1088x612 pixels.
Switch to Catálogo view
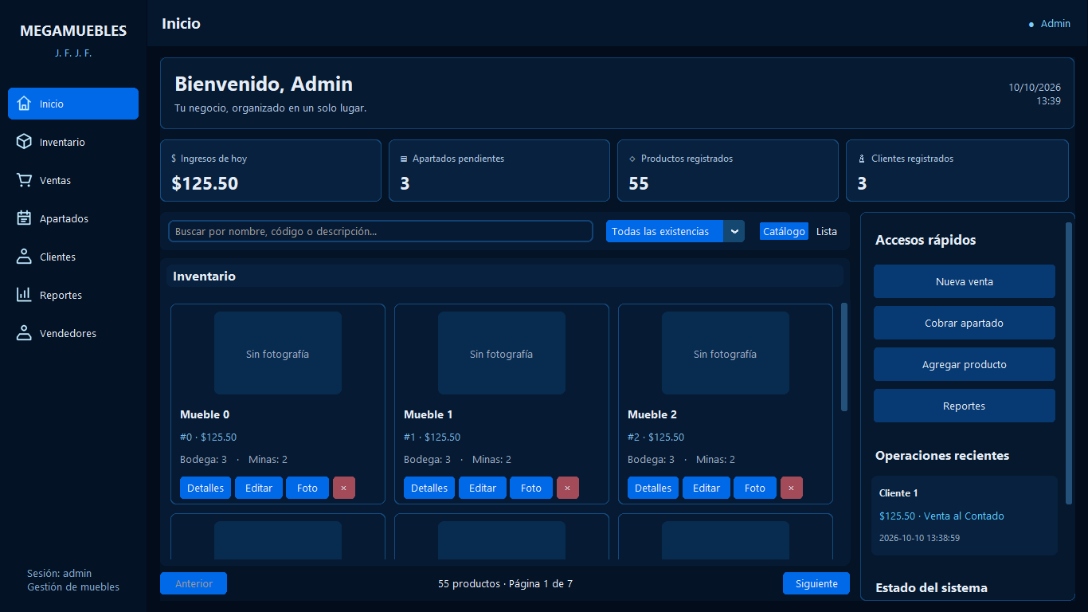[x=784, y=231]
